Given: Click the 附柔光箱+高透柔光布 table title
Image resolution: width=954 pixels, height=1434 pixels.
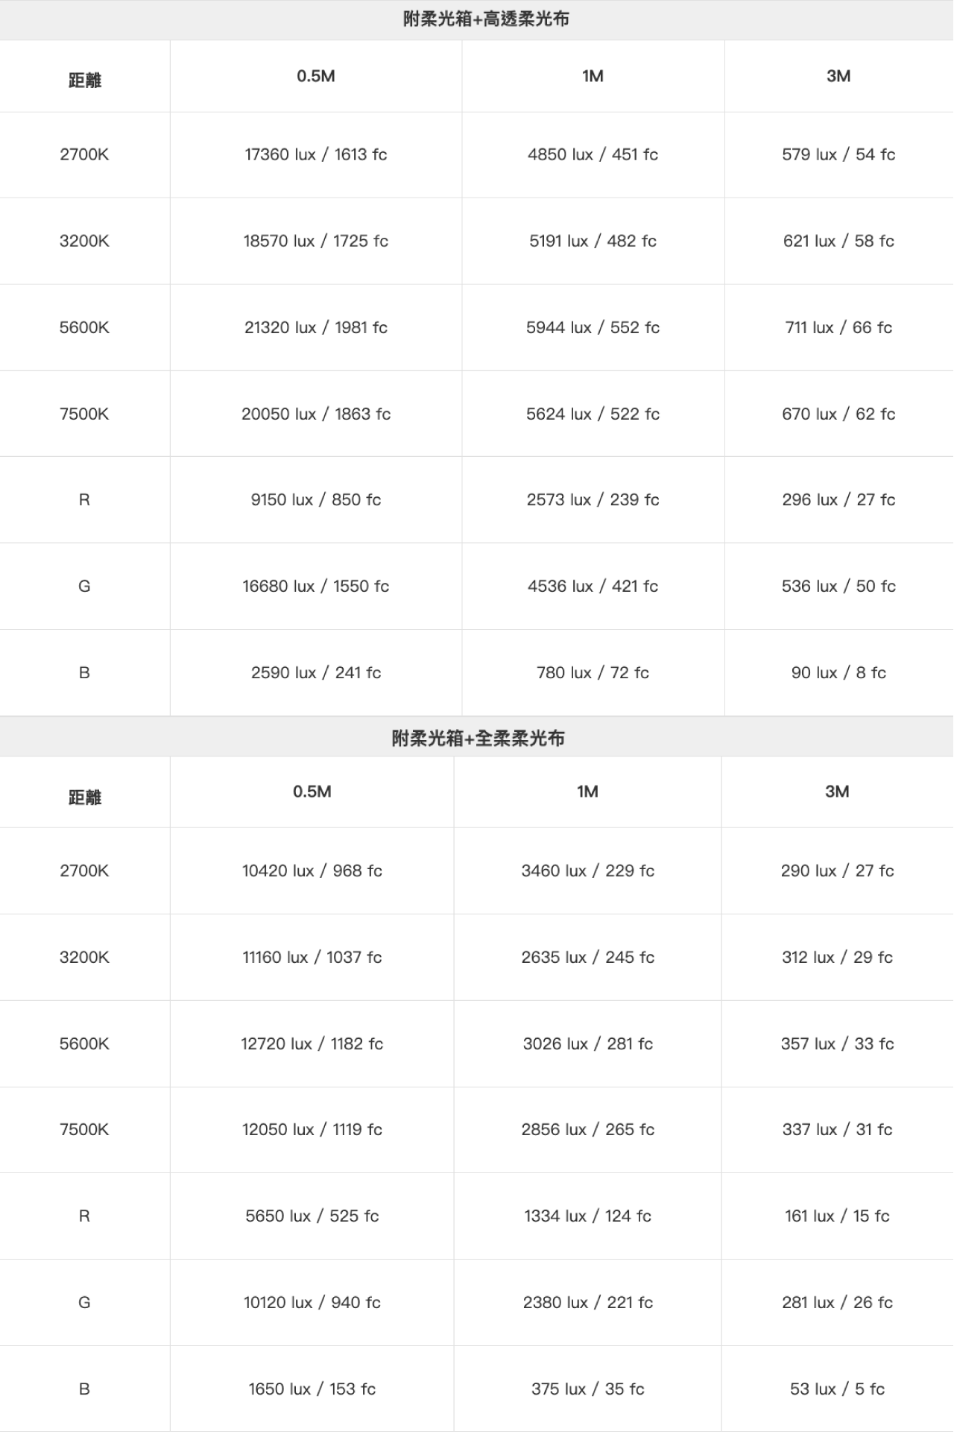Looking at the screenshot, I should [x=486, y=19].
